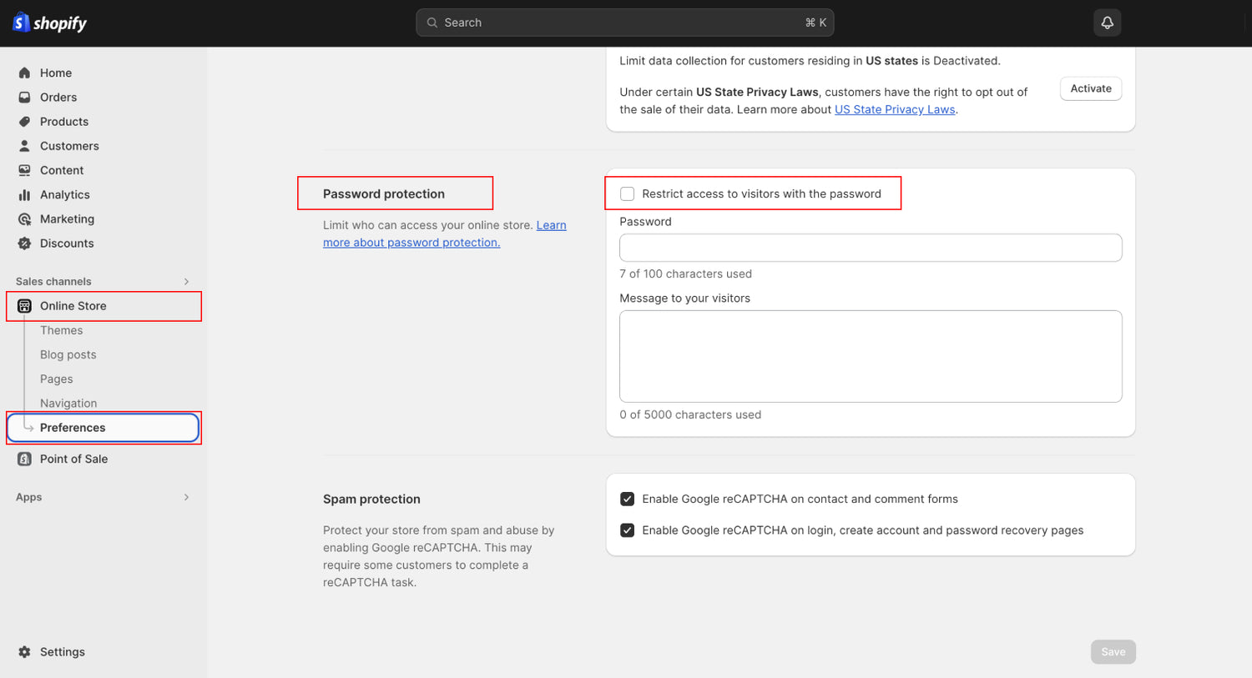1252x678 pixels.
Task: Uncheck reCAPTCHA on contact and comment forms
Action: click(627, 500)
